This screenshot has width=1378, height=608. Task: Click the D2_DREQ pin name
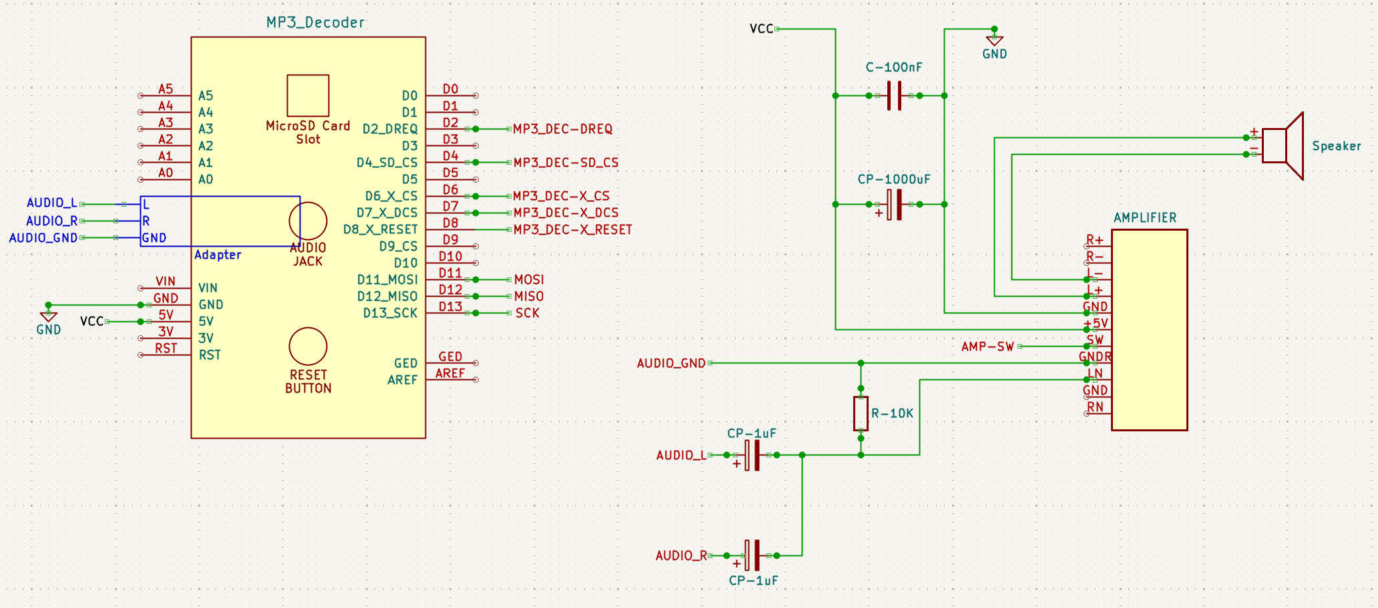[390, 129]
